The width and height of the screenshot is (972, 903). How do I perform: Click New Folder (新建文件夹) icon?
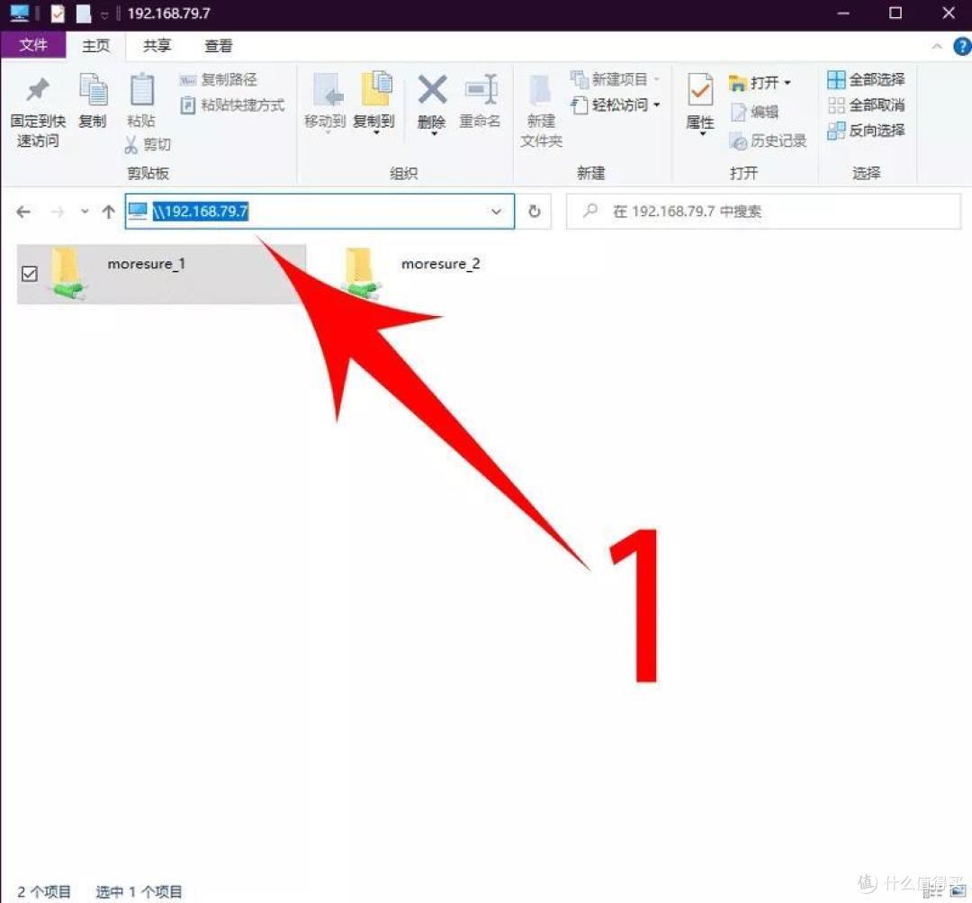click(541, 90)
